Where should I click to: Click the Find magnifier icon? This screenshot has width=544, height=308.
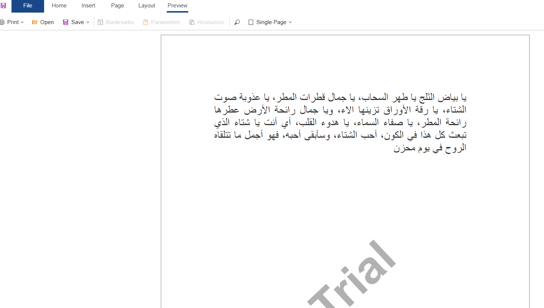[x=237, y=22]
